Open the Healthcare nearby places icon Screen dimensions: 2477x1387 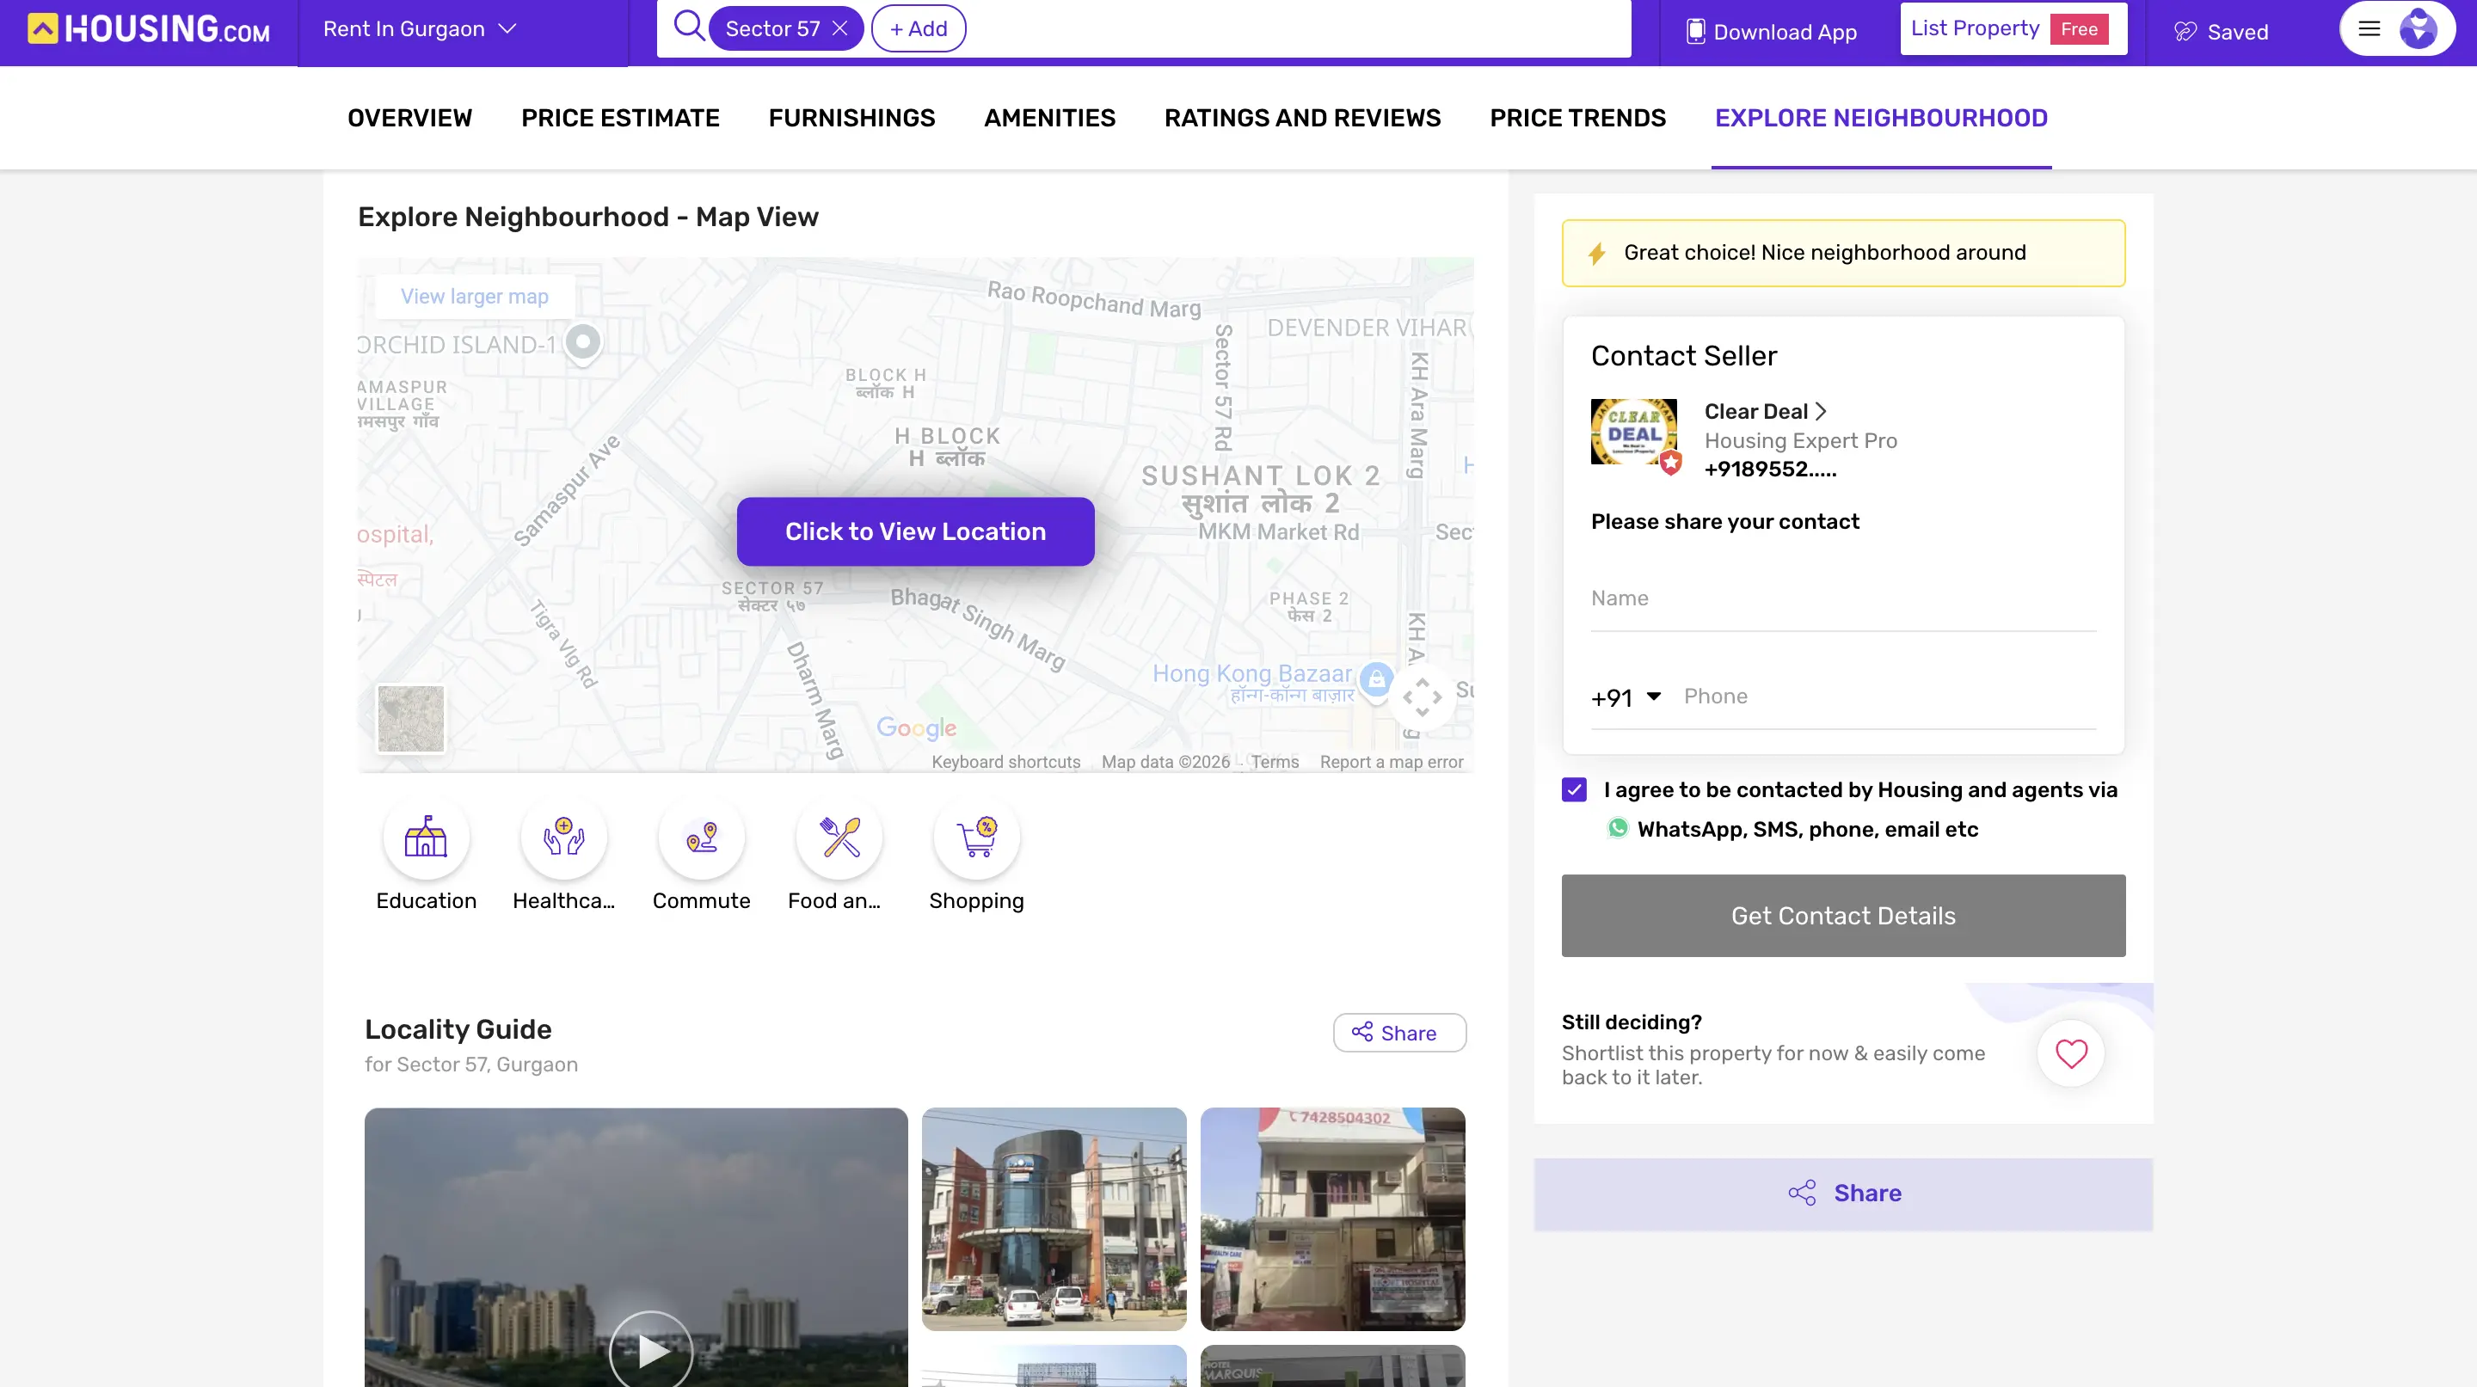pos(563,838)
